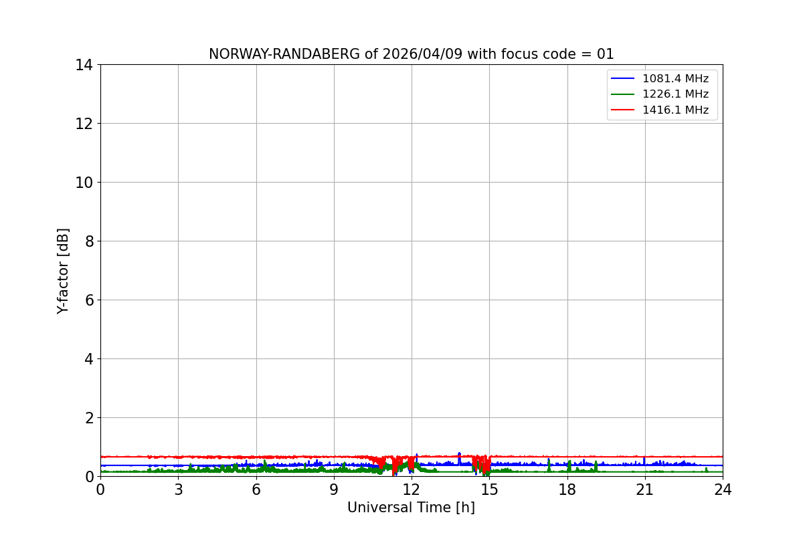Click the green legend line sample
The width and height of the screenshot is (803, 535).
point(624,94)
